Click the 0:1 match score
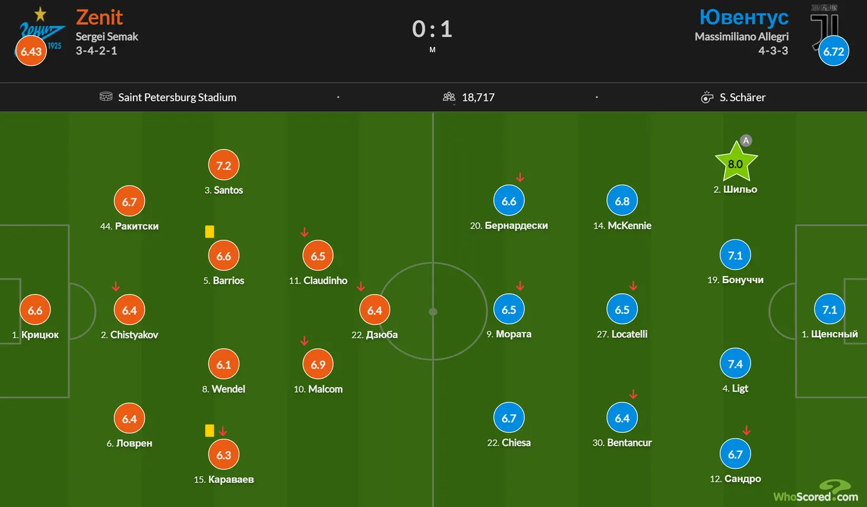The image size is (867, 507). click(432, 29)
